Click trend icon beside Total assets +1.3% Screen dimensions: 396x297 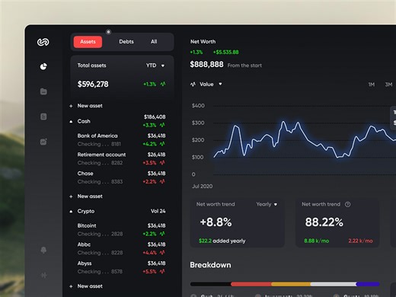click(x=163, y=84)
